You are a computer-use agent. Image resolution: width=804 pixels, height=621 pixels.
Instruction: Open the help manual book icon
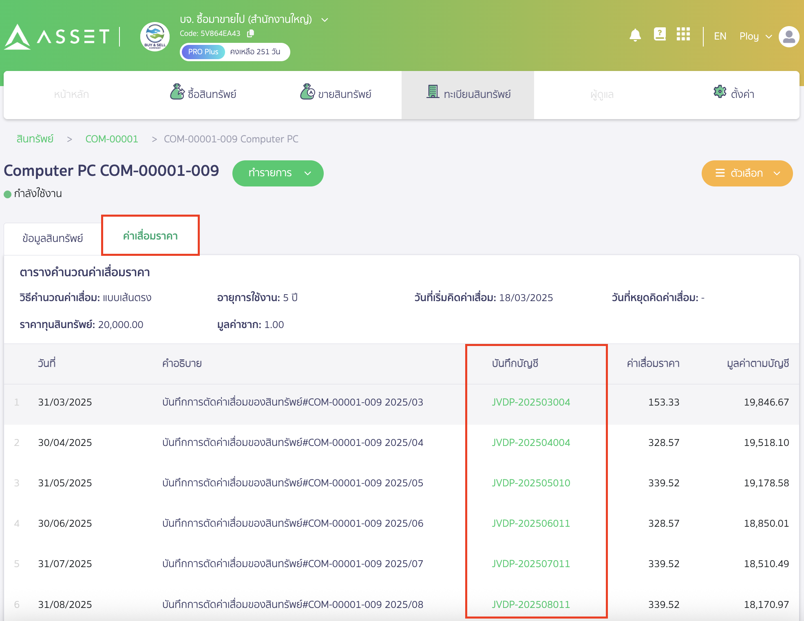pyautogui.click(x=659, y=34)
